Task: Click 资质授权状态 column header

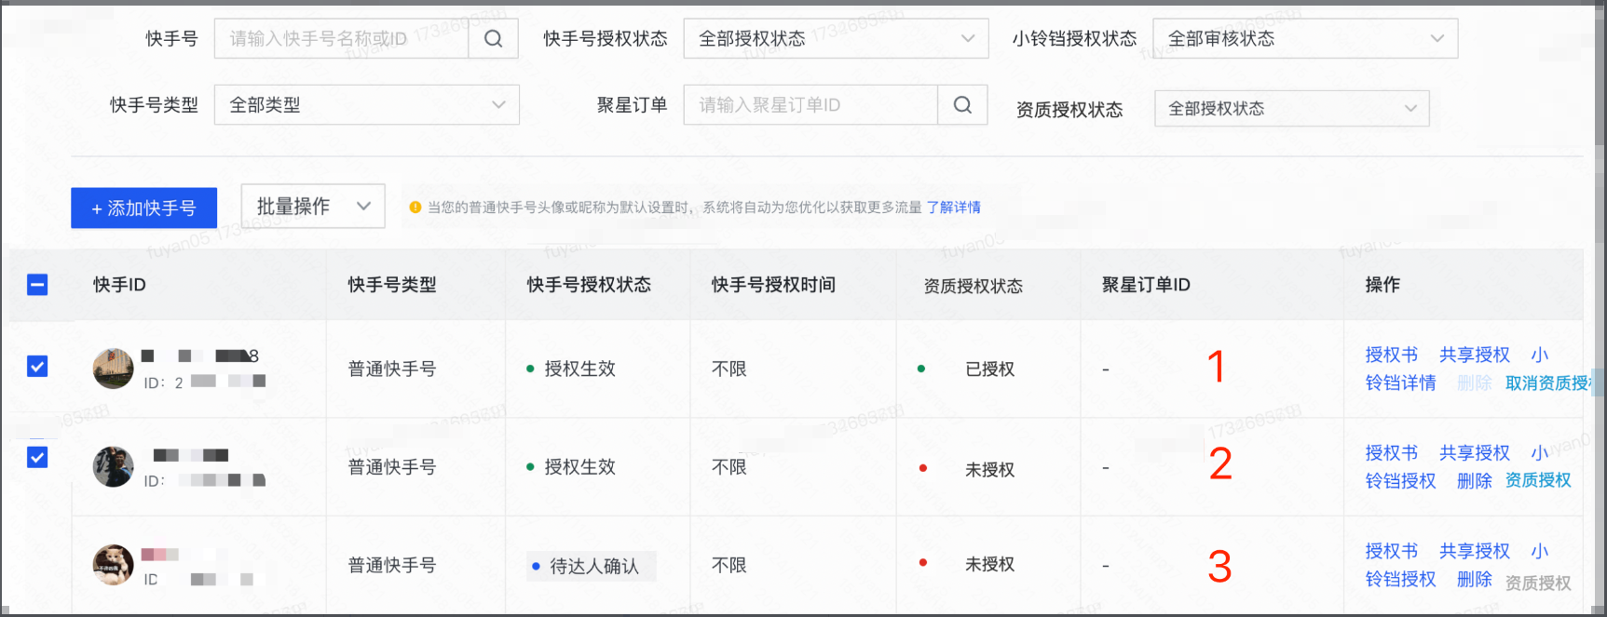Action: [x=974, y=287]
